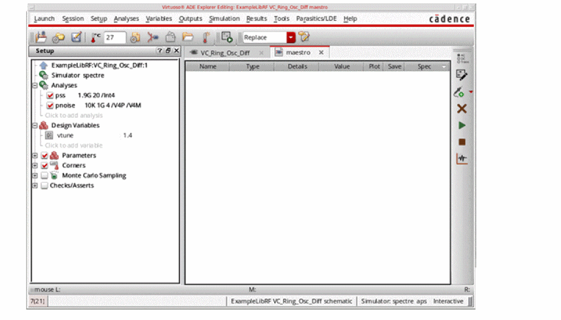Click the grey documents icon in toolbar
Image resolution: width=561 pixels, height=320 pixels.
[x=171, y=37]
